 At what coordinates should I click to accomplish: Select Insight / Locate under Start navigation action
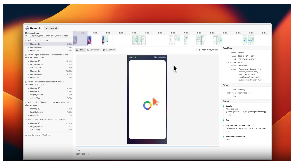49,126
